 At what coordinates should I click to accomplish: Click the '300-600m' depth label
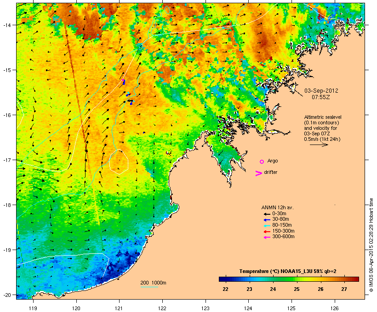[283, 237]
